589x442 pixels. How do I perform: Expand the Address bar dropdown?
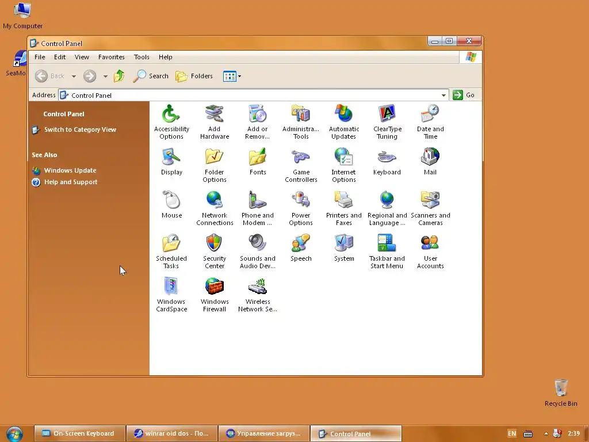443,95
